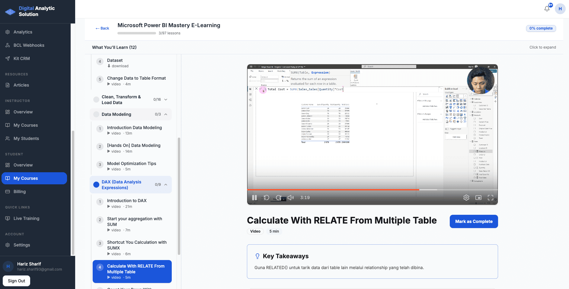The width and height of the screenshot is (569, 289).
Task: Select active Student My Courses
Action: [34, 178]
